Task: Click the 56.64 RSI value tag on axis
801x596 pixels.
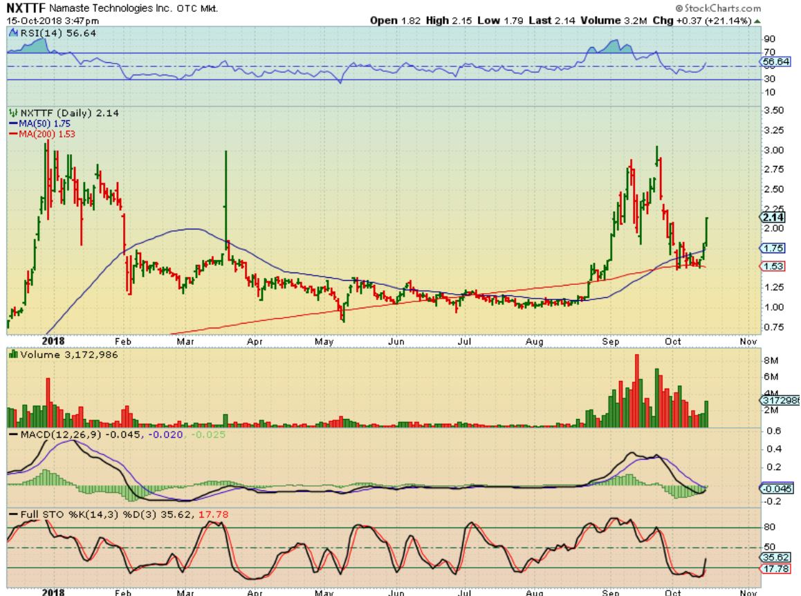Action: click(775, 62)
